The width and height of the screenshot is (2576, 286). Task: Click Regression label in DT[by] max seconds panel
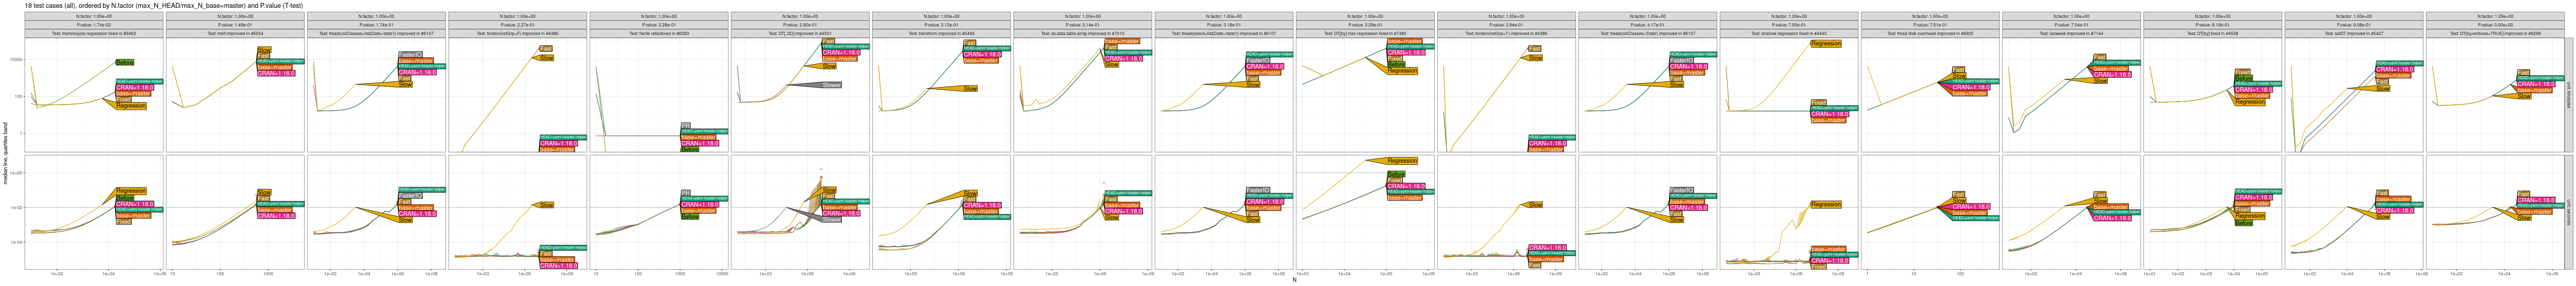pos(1402,160)
